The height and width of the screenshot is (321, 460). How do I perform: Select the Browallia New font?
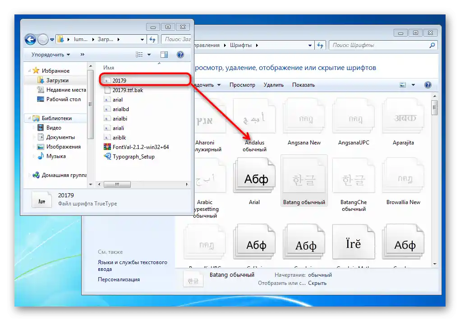[x=403, y=181]
